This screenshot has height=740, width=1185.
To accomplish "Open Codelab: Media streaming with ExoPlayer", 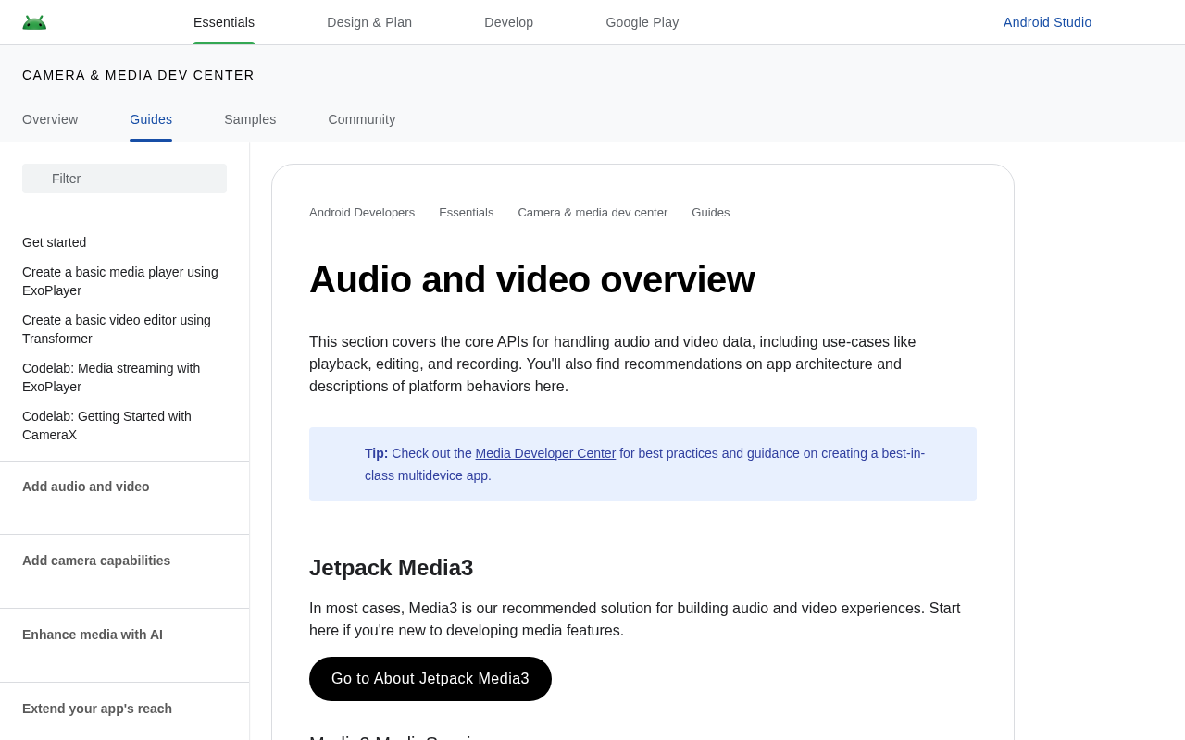I will (111, 377).
